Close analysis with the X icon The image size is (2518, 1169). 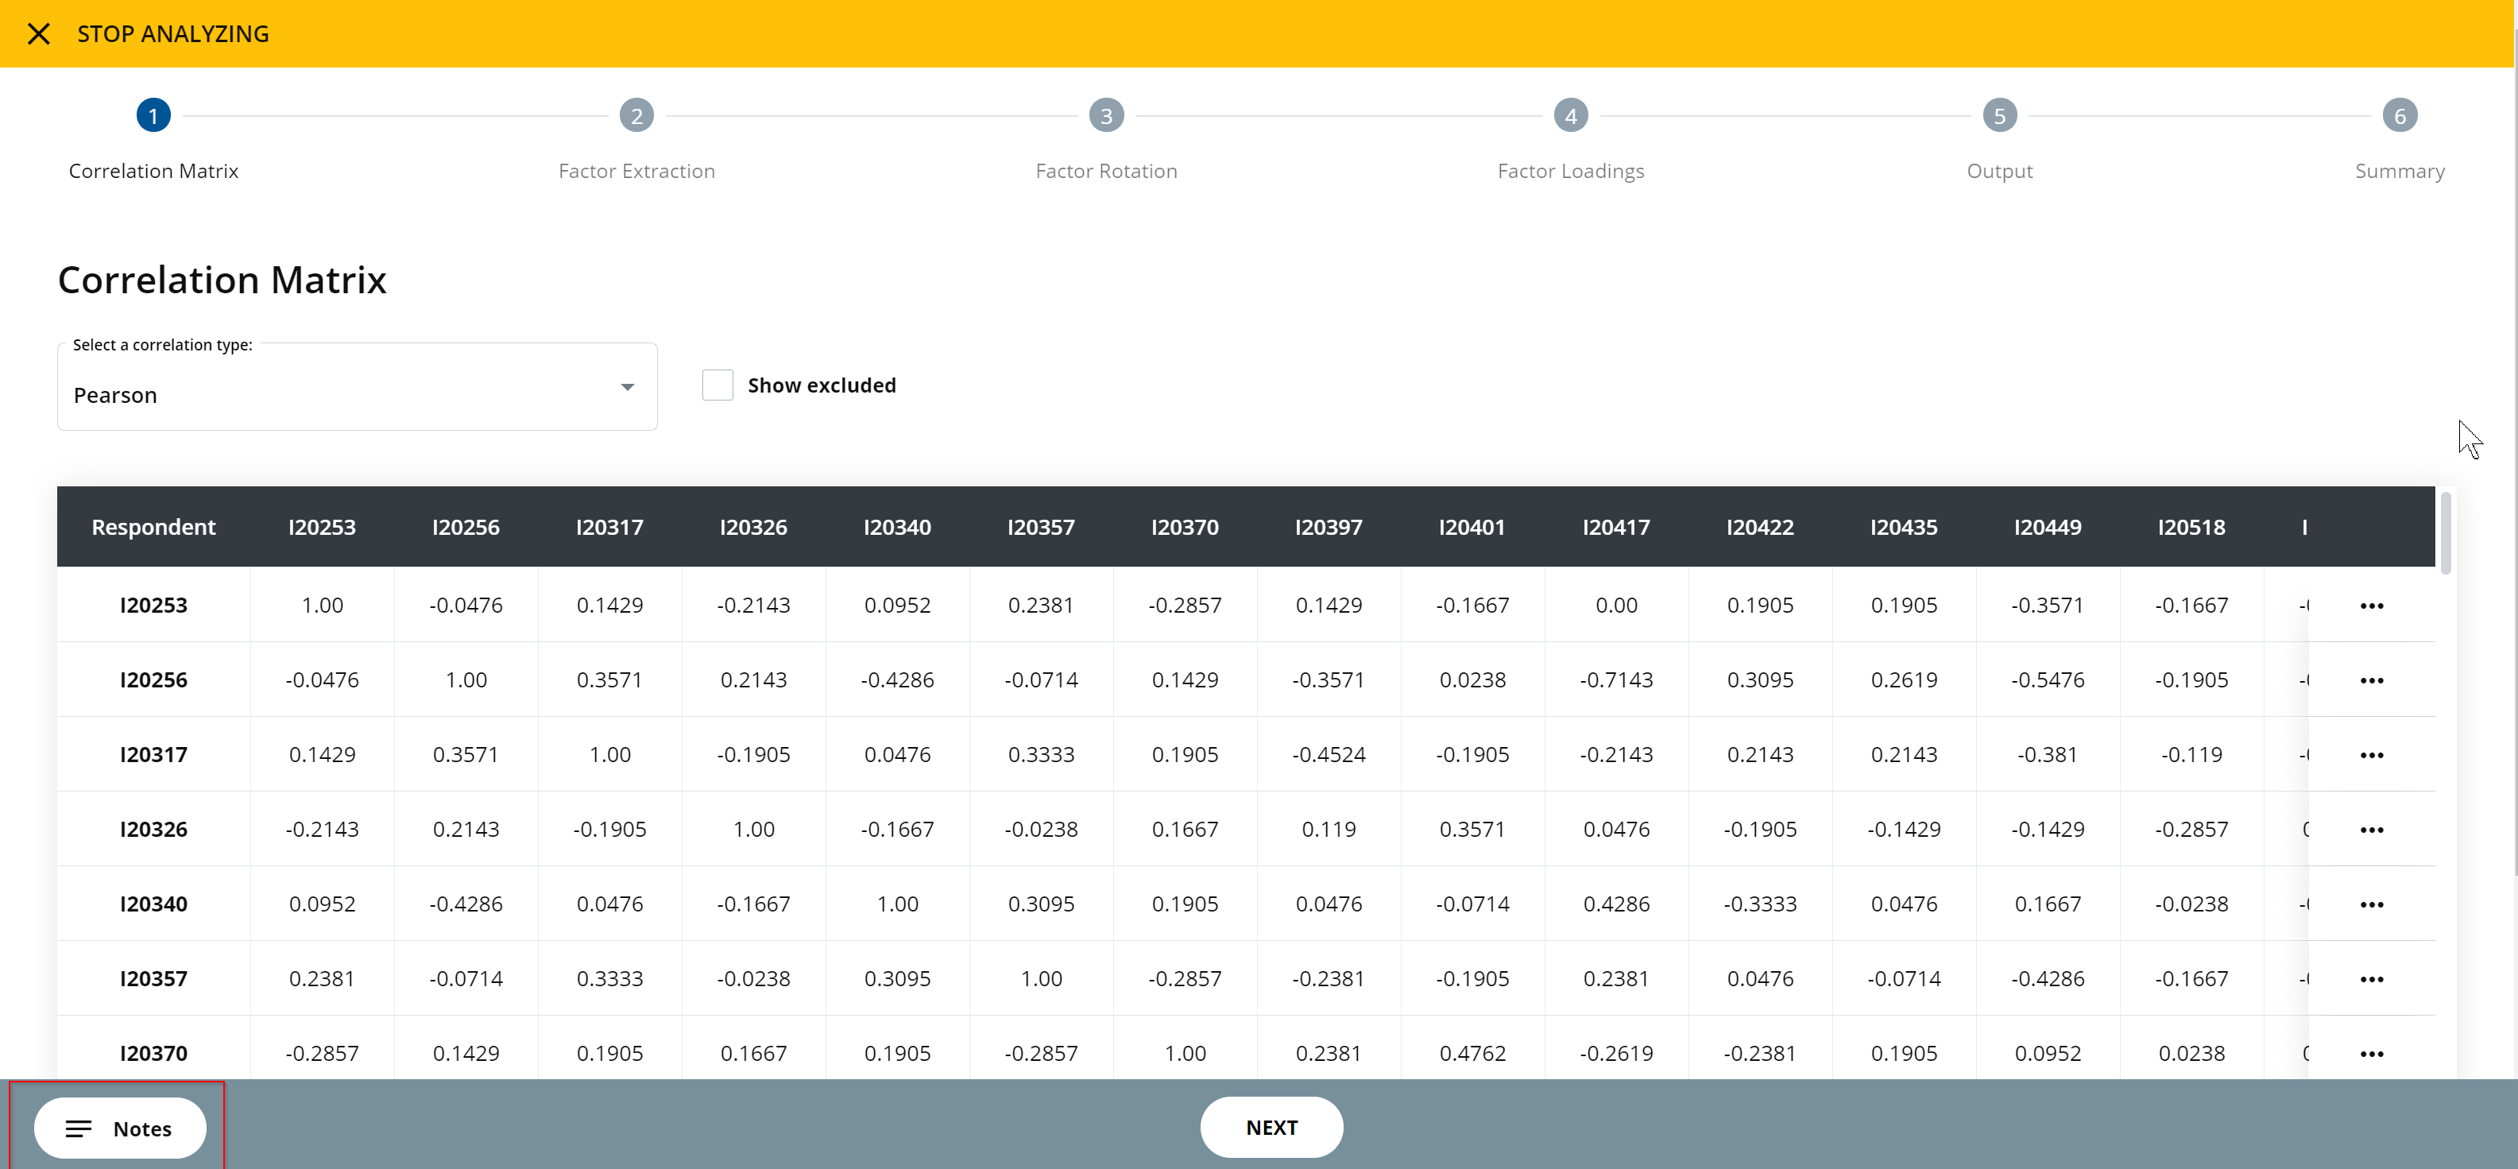[x=38, y=34]
